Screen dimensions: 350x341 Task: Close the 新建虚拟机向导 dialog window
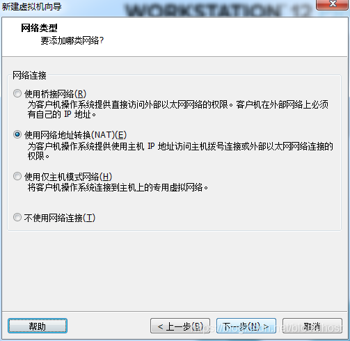[332, 4]
